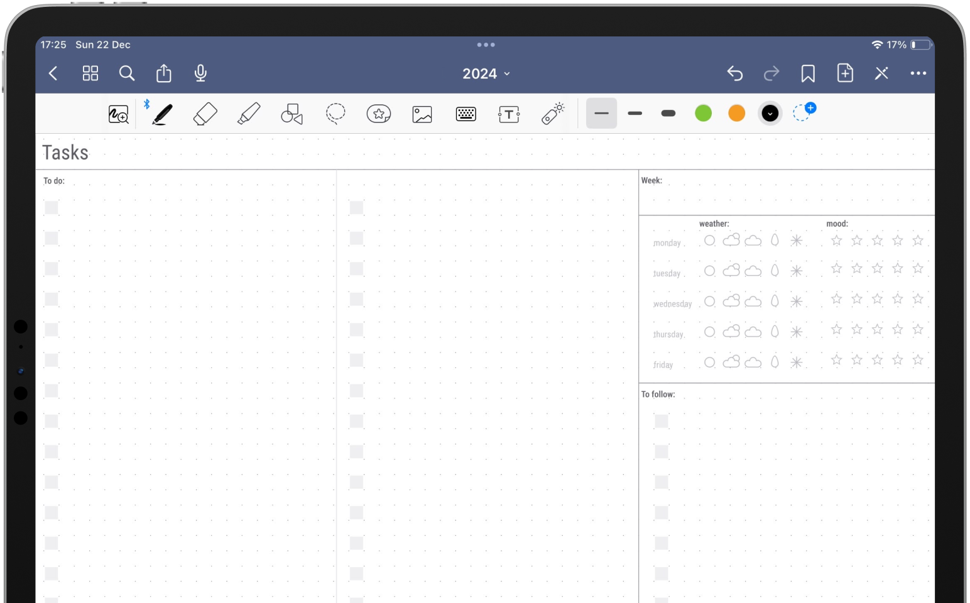
Task: Select the Text box tool
Action: pyautogui.click(x=509, y=114)
